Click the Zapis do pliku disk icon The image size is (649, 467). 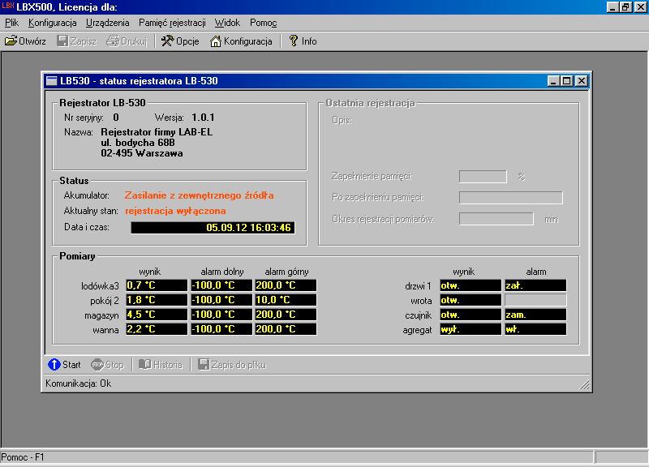(204, 364)
